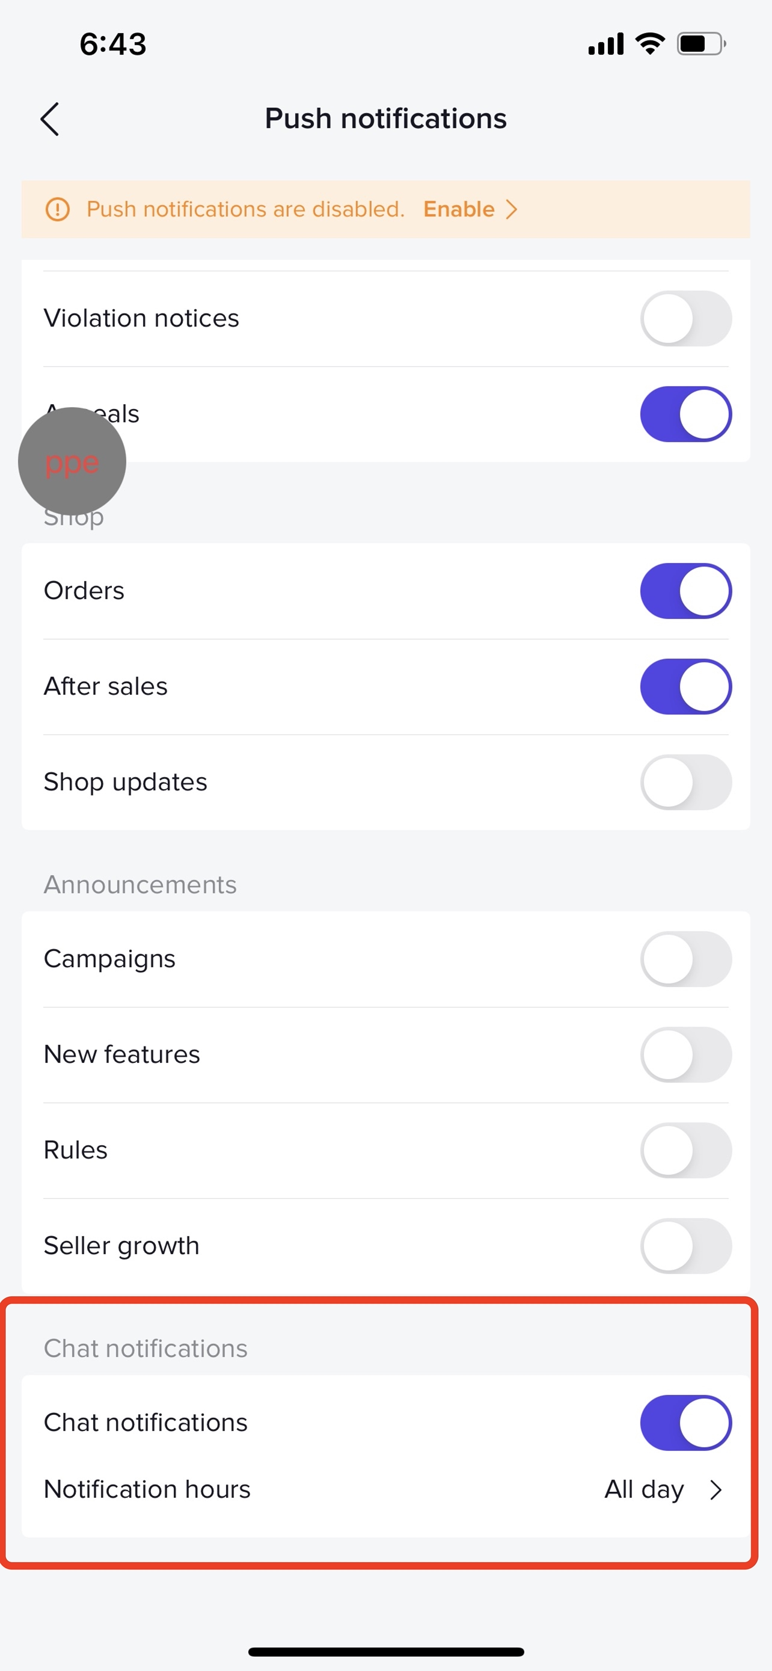Screen dimensions: 772x1671
Task: Tap the chevron beside Enable
Action: pos(512,209)
